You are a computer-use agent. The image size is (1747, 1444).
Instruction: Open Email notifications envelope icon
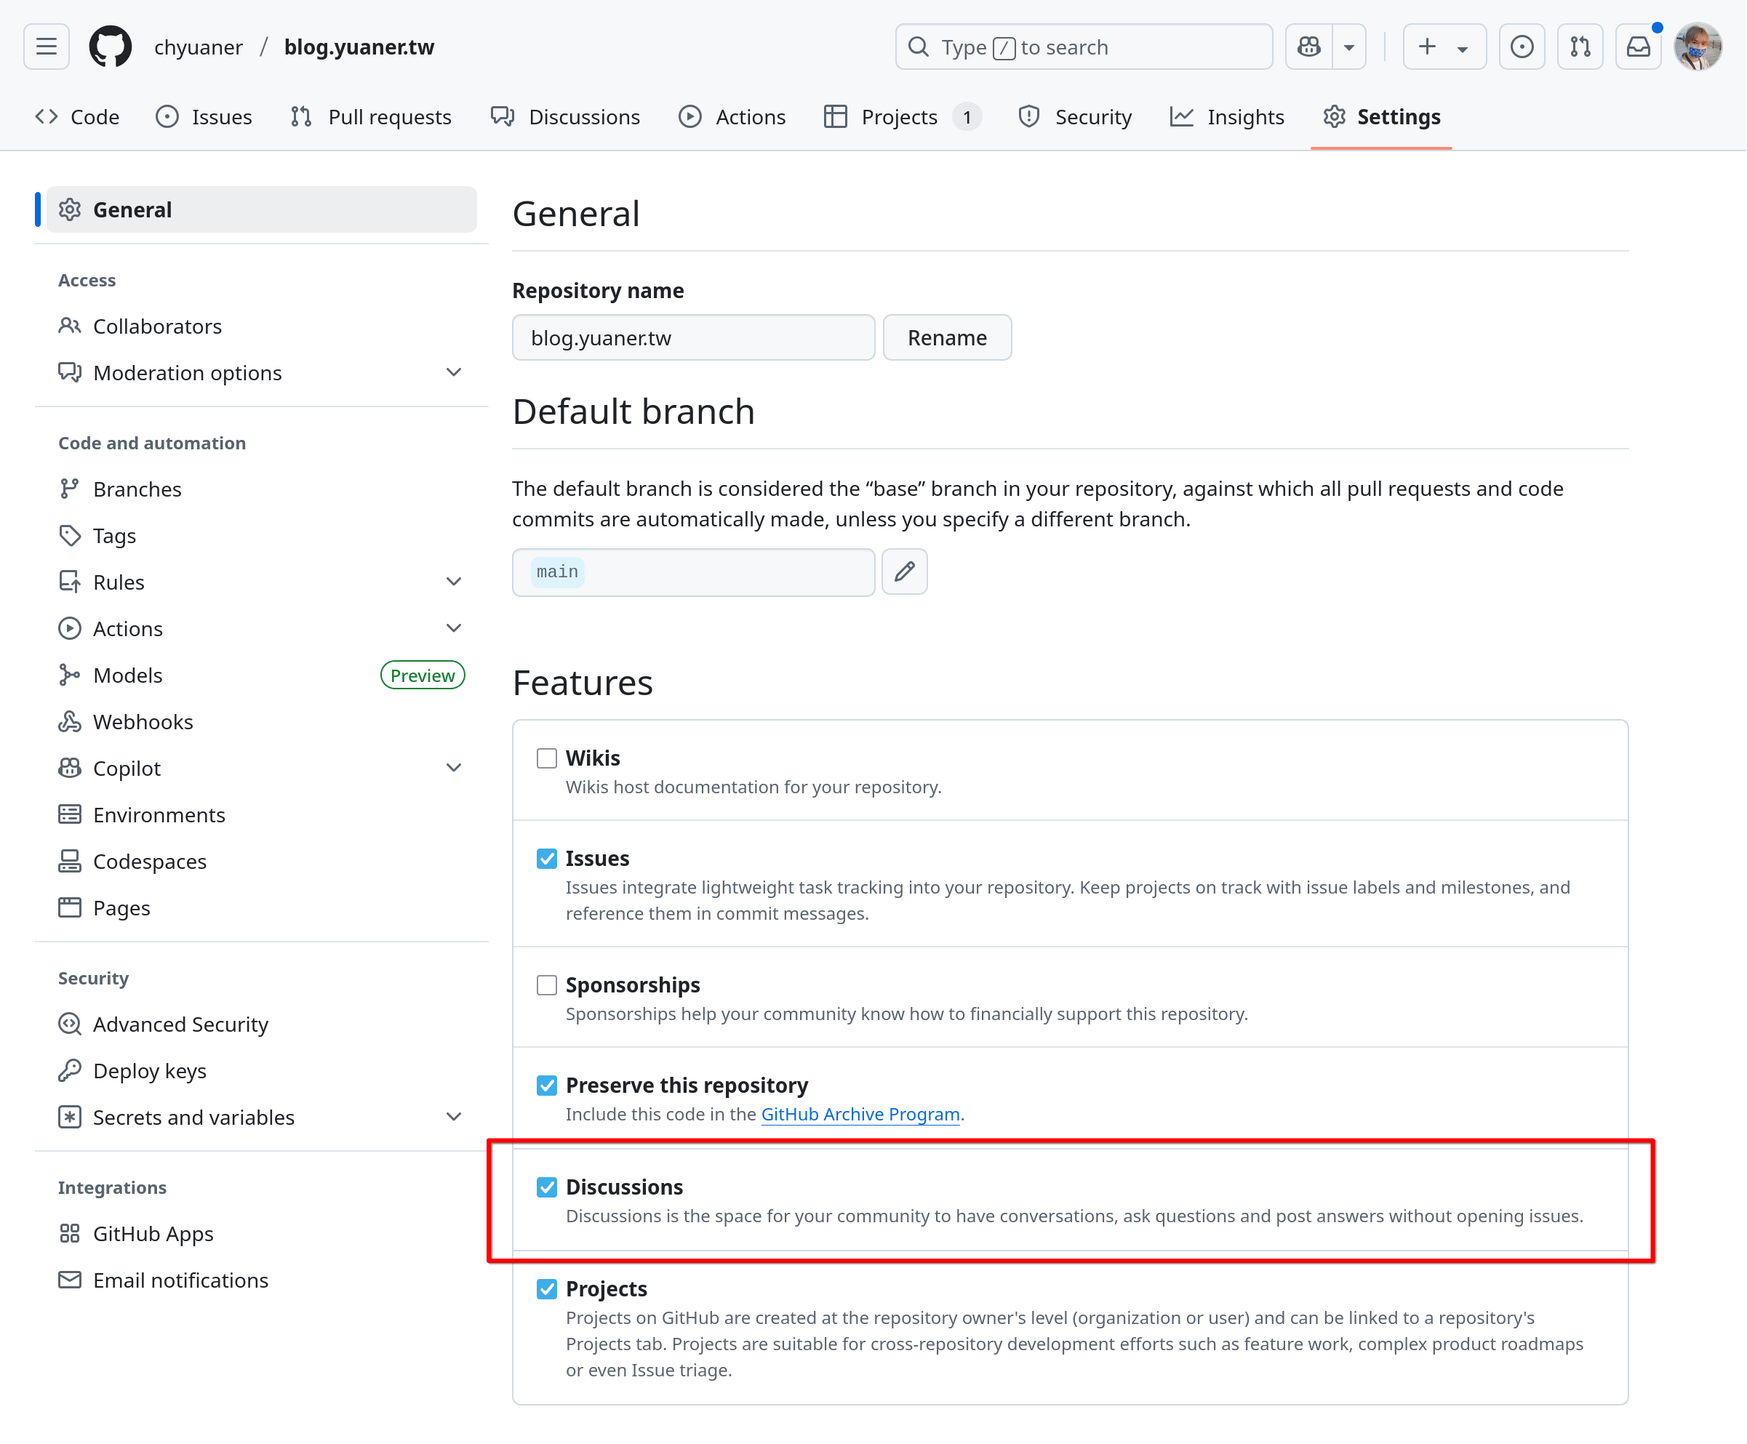[x=70, y=1281]
